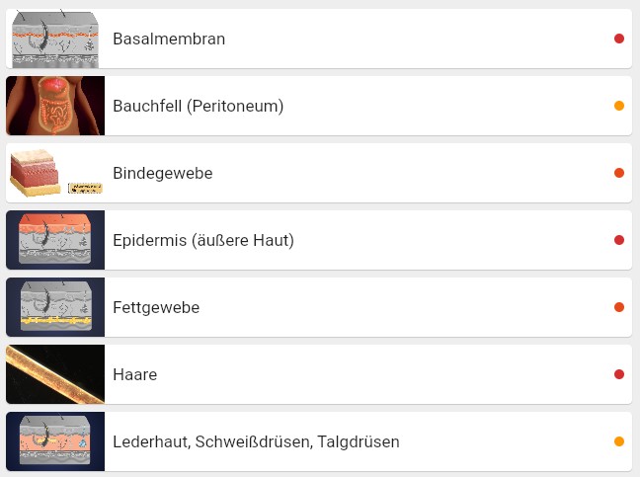The image size is (640, 477).
Task: Select the status dot on the Fettgewebe row
Action: (619, 307)
